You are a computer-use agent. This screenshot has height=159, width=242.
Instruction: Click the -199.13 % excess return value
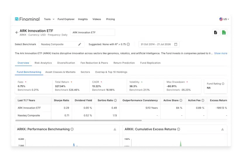coord(221,108)
